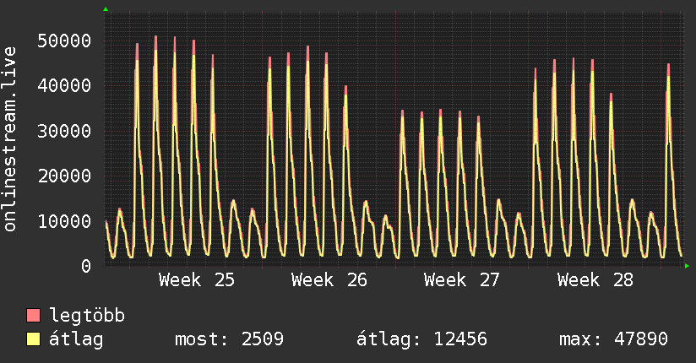Click the pink legtöbb legend swatch
696x363 pixels.
coord(33,315)
